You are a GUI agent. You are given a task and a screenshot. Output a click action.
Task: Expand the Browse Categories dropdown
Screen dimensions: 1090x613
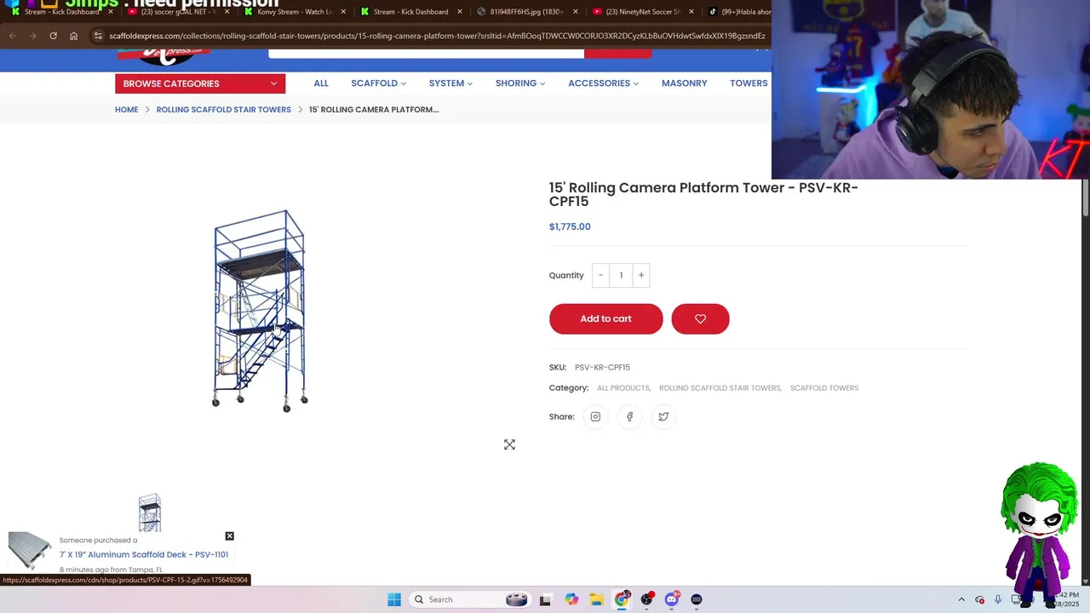click(200, 83)
